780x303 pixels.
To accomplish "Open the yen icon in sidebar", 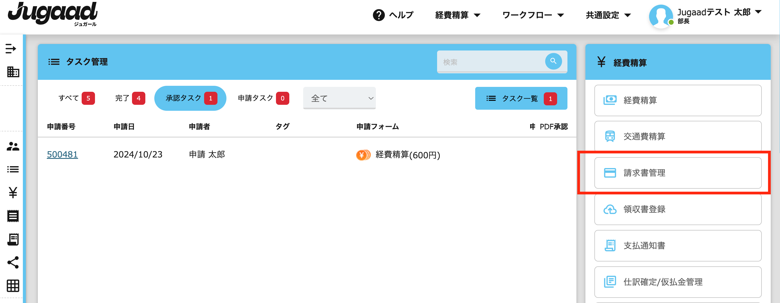I will (x=13, y=192).
